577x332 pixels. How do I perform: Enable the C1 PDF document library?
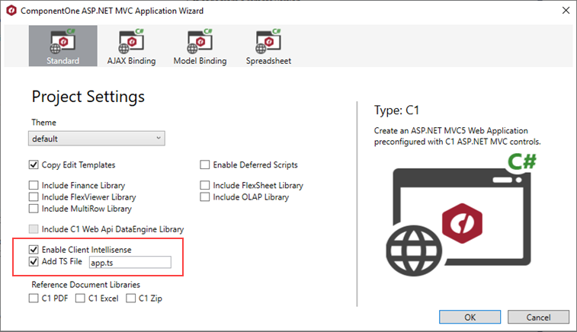pyautogui.click(x=34, y=298)
